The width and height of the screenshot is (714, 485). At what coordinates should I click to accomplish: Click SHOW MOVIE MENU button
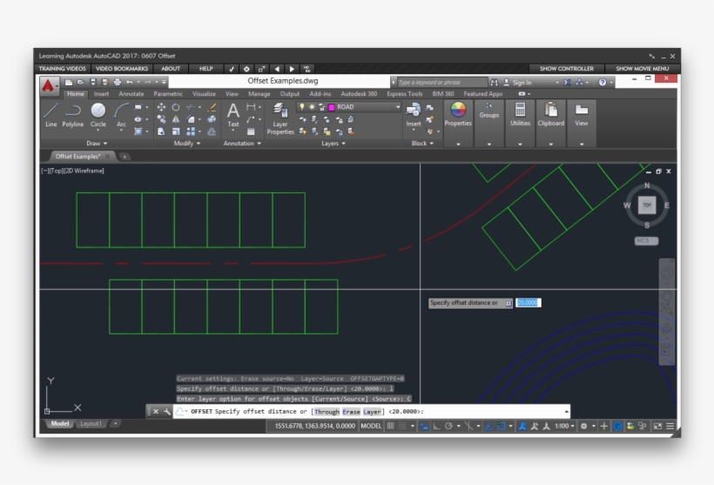point(642,69)
